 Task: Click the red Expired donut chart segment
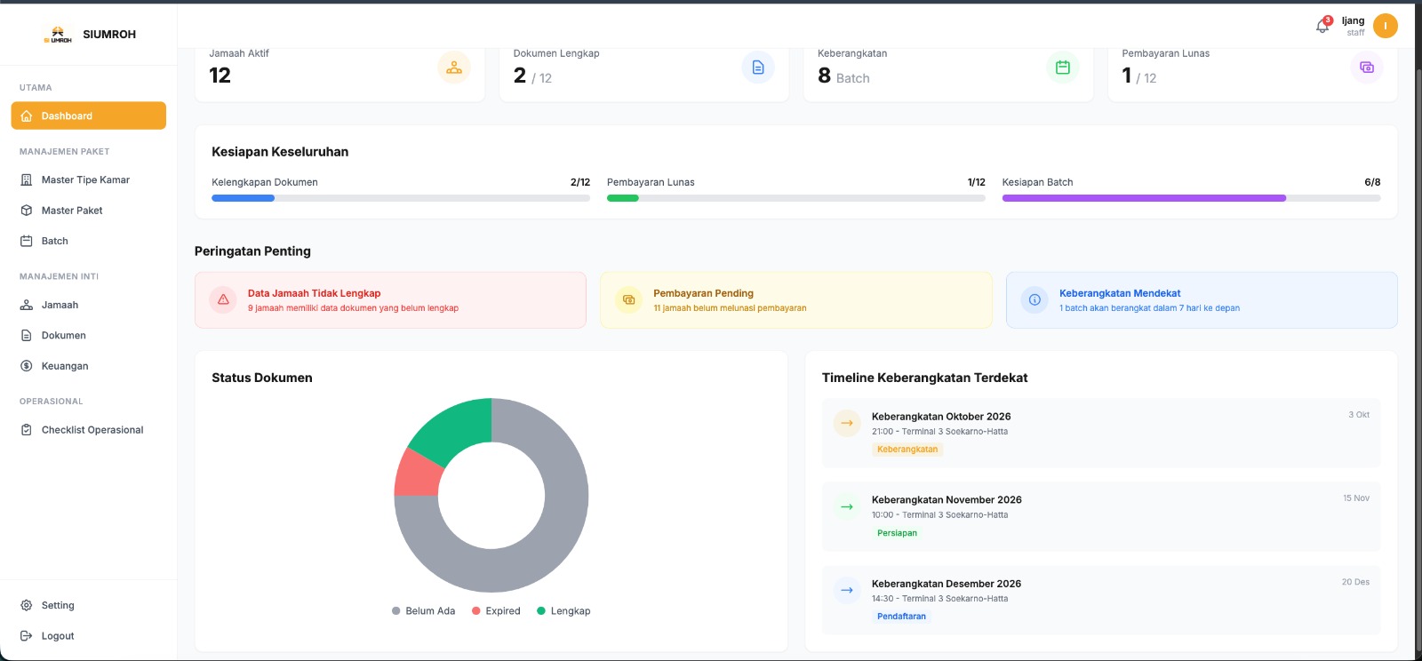coord(417,473)
